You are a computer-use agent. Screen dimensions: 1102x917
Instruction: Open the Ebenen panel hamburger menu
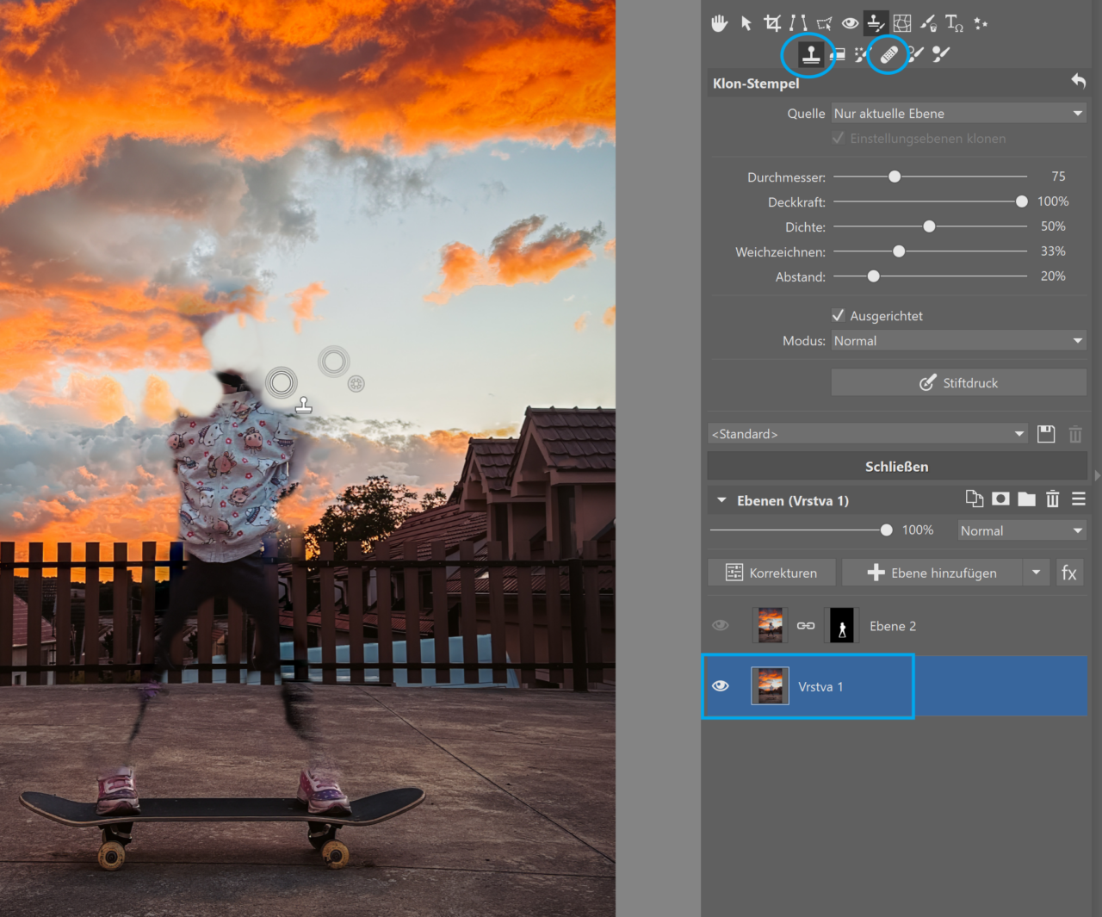[x=1078, y=499]
